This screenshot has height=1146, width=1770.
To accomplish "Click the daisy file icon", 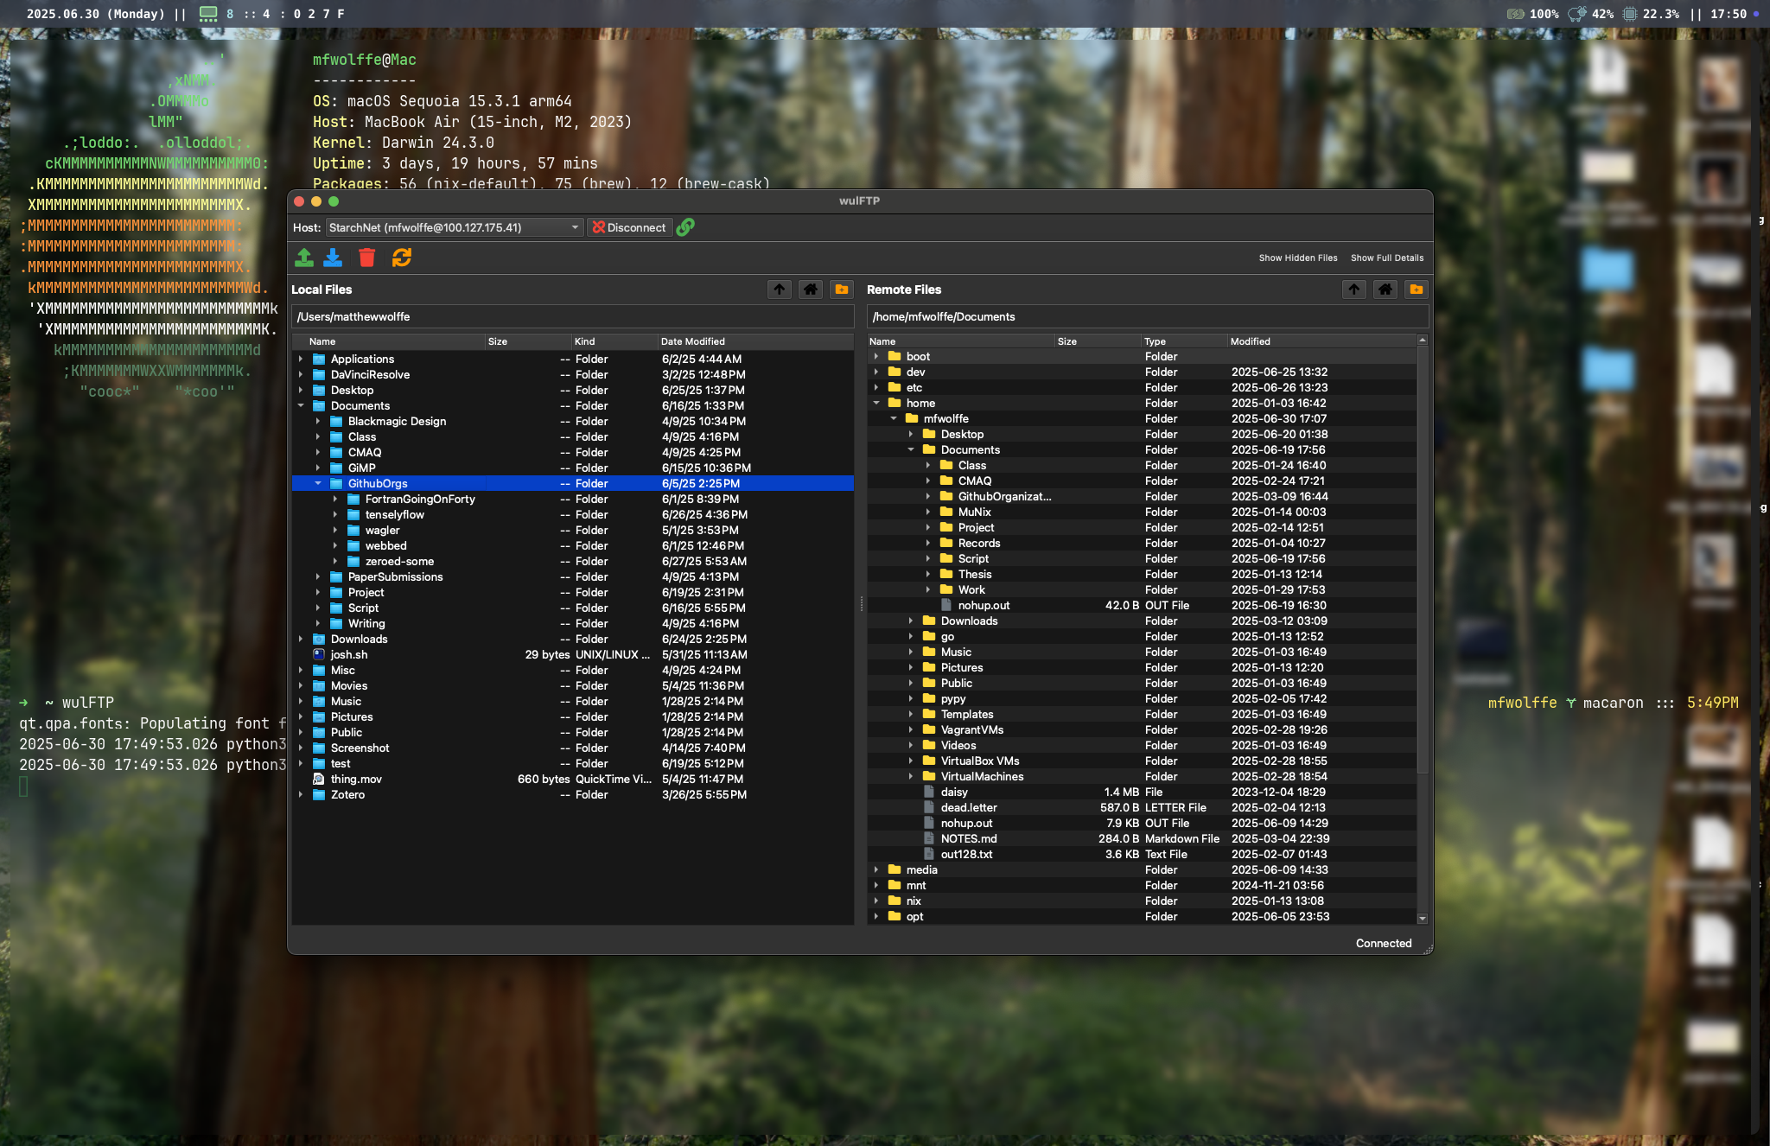I will tap(929, 792).
